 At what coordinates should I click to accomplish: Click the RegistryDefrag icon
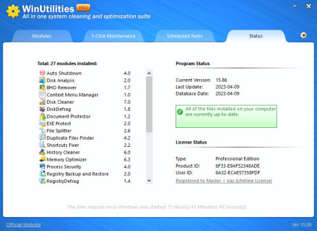[42, 181]
